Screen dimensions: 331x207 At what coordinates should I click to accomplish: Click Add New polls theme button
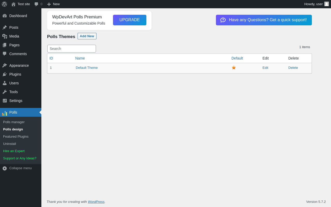(x=87, y=36)
